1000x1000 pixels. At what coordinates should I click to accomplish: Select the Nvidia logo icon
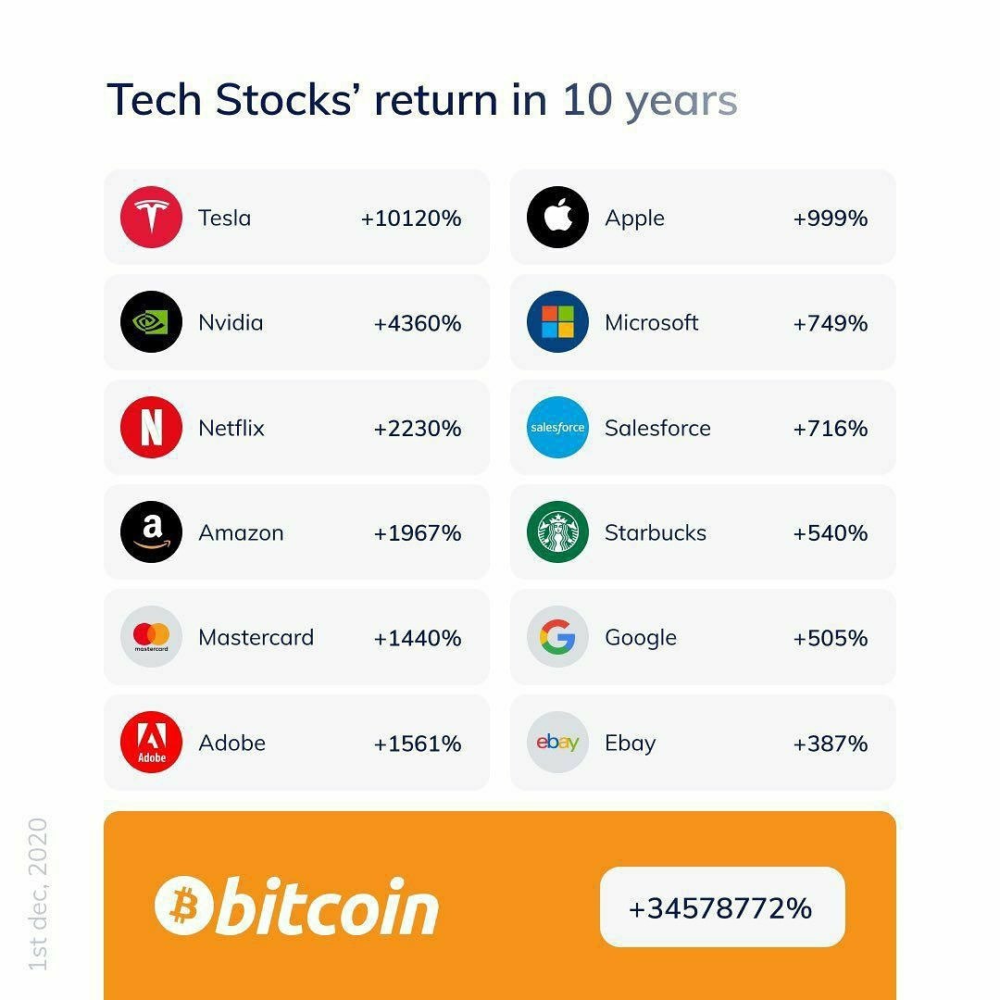tap(151, 322)
